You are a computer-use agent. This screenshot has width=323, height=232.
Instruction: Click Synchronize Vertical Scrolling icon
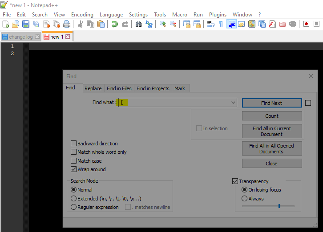(x=187, y=24)
